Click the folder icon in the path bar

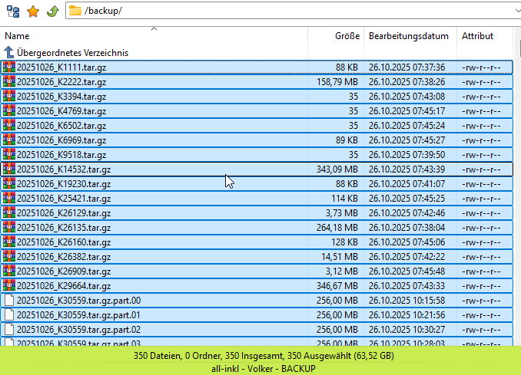(x=75, y=11)
